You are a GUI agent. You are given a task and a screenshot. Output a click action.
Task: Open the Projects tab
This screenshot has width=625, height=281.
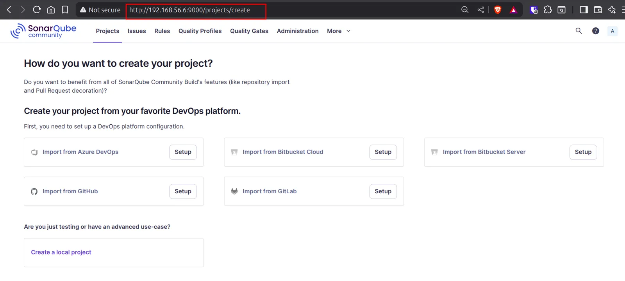point(107,31)
